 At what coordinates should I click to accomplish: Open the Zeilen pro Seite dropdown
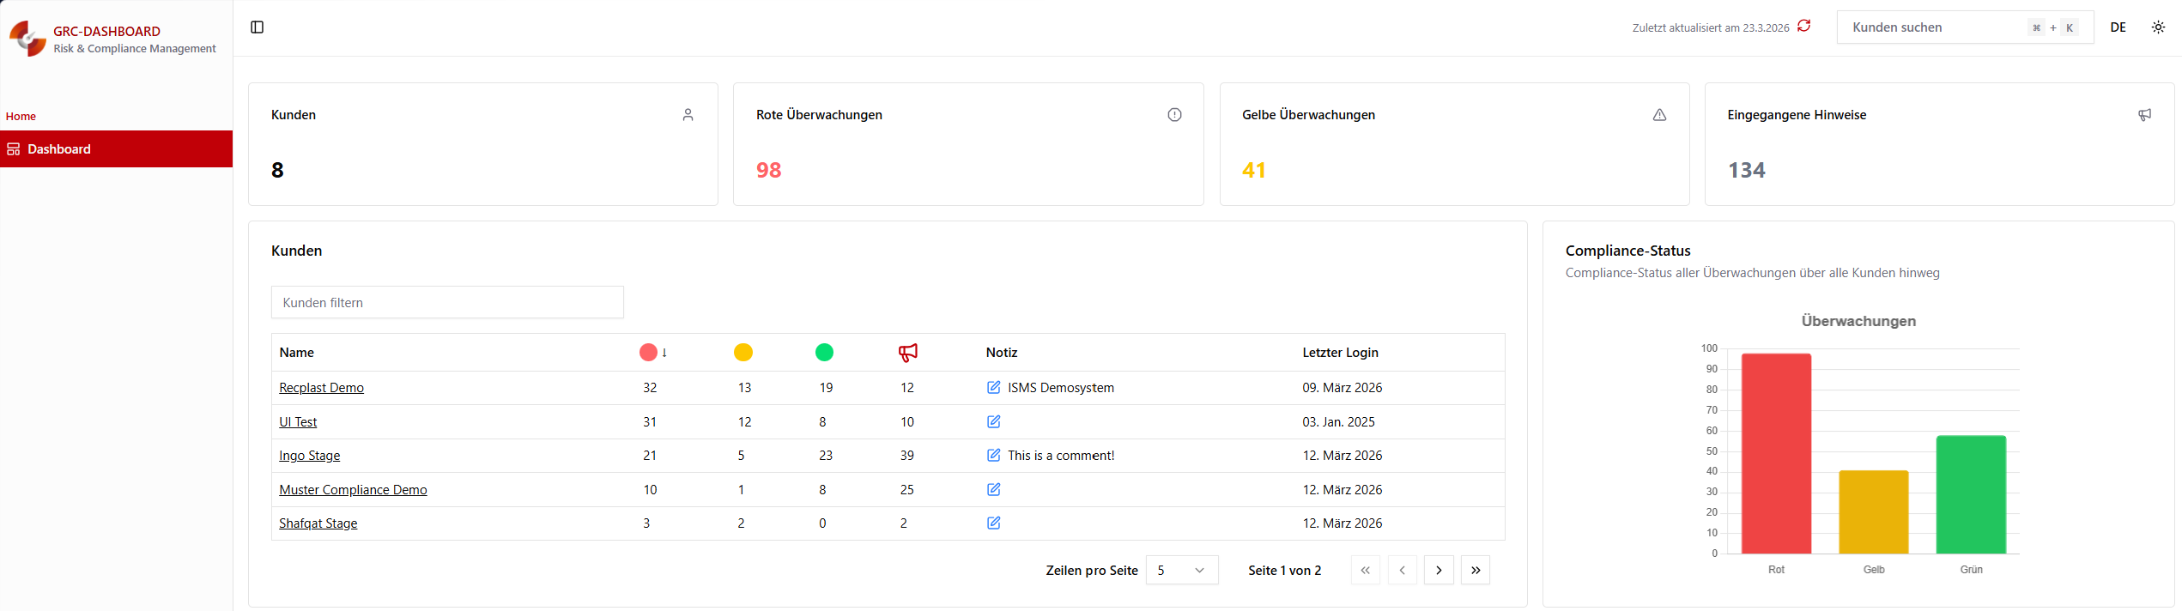pyautogui.click(x=1182, y=570)
